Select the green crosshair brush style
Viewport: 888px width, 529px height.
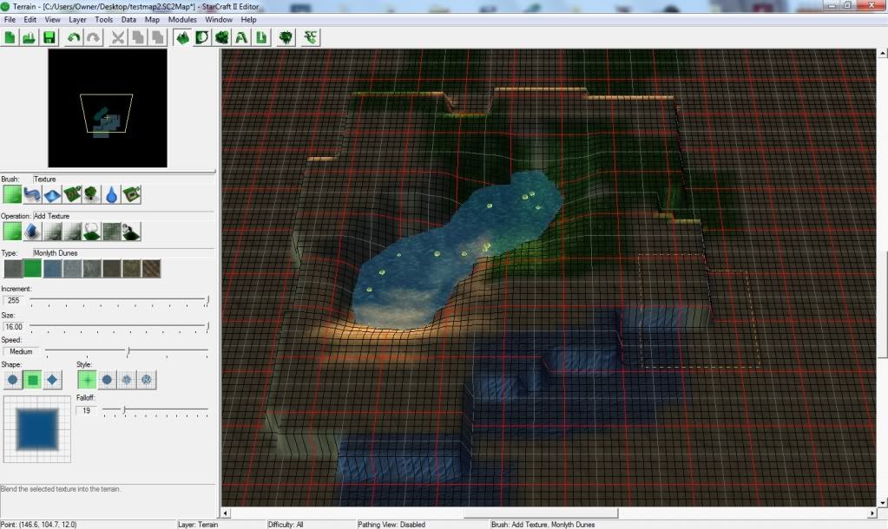point(87,380)
